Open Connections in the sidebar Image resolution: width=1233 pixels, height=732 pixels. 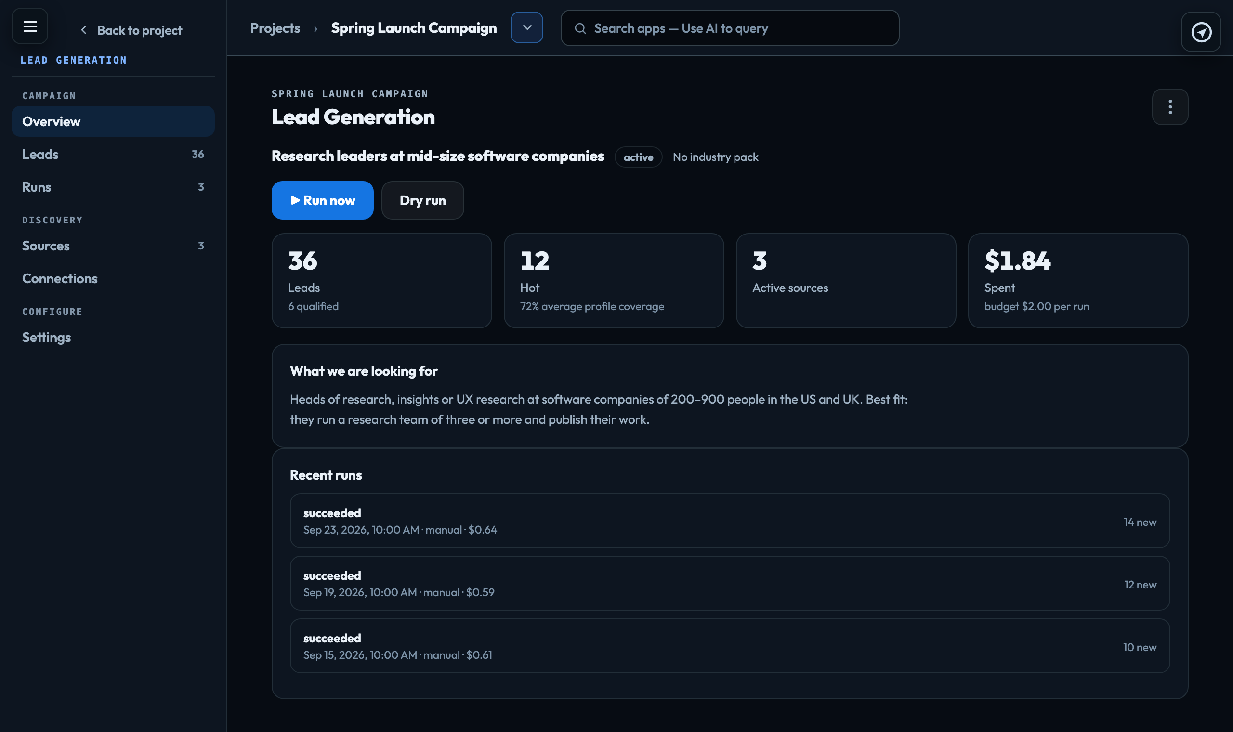point(113,279)
